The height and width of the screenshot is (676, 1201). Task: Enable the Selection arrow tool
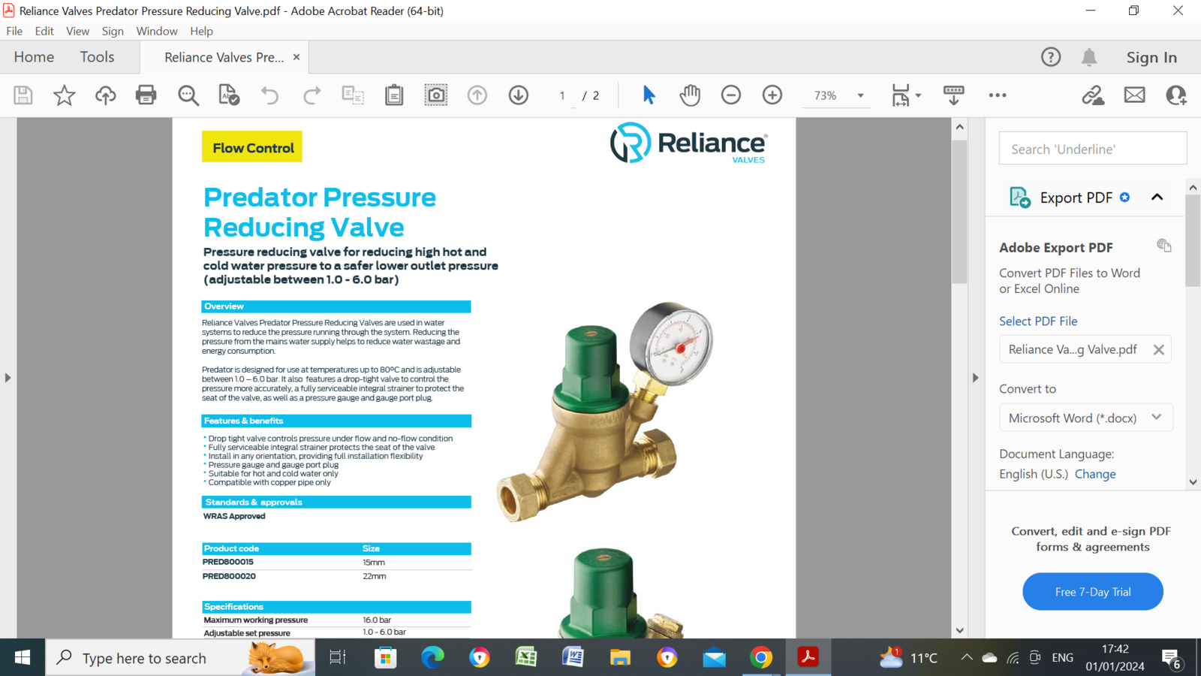point(648,95)
